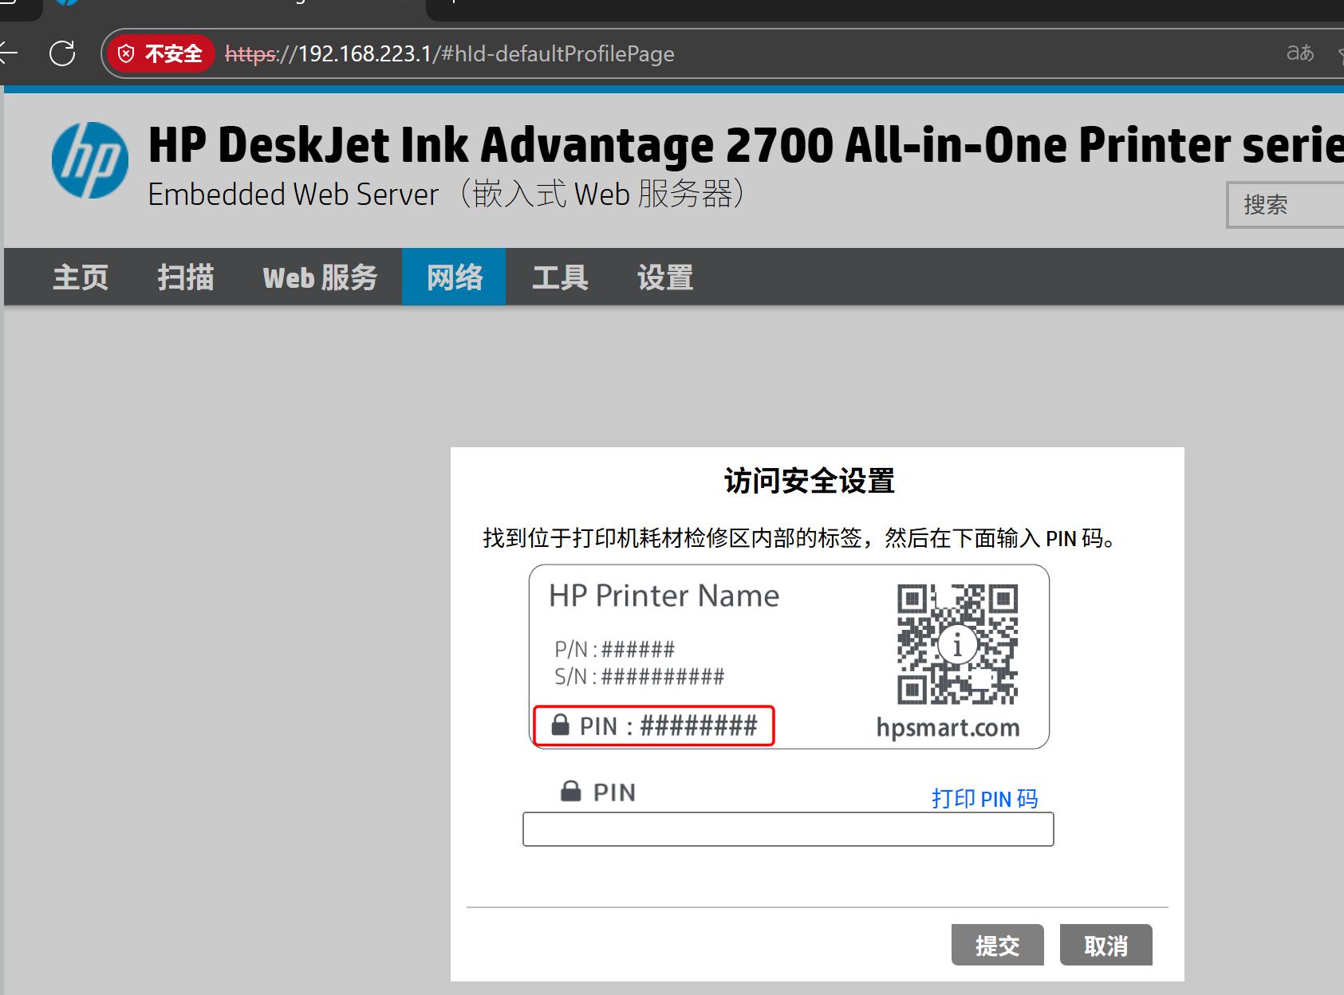Screen dimensions: 1344x995
Task: Click the QR code on the label image
Action: 957,644
